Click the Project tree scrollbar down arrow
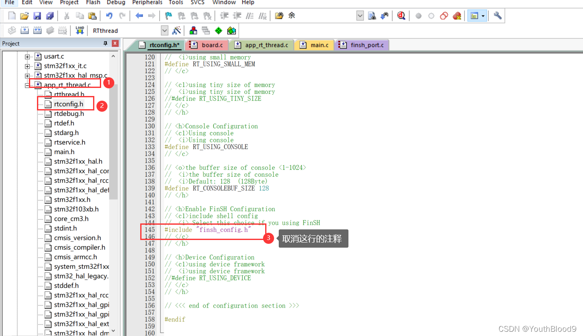Image resolution: width=583 pixels, height=336 pixels. coord(113,330)
